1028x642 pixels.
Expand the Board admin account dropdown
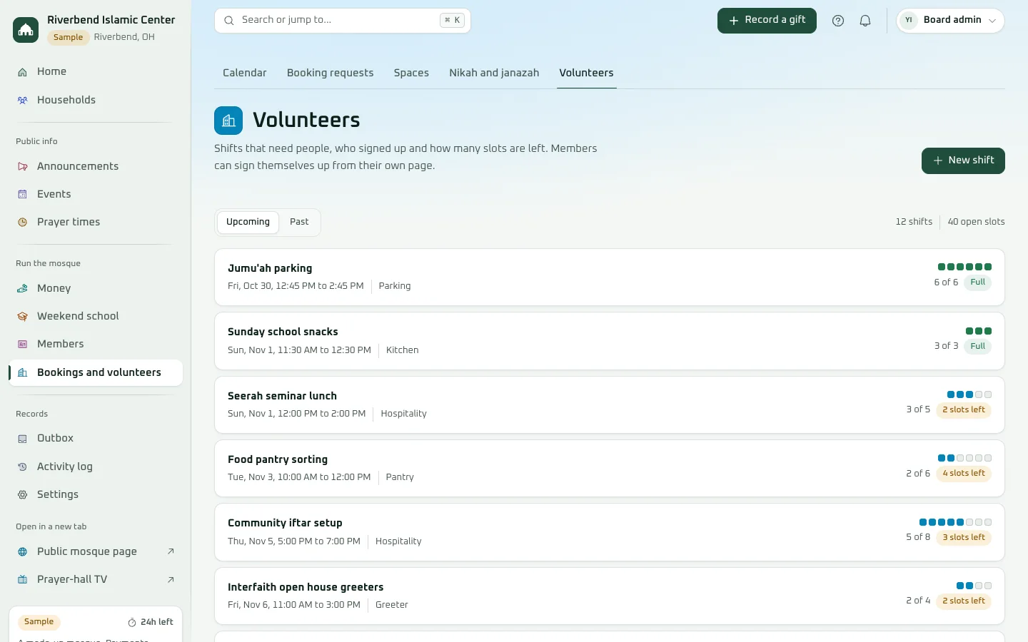click(950, 21)
